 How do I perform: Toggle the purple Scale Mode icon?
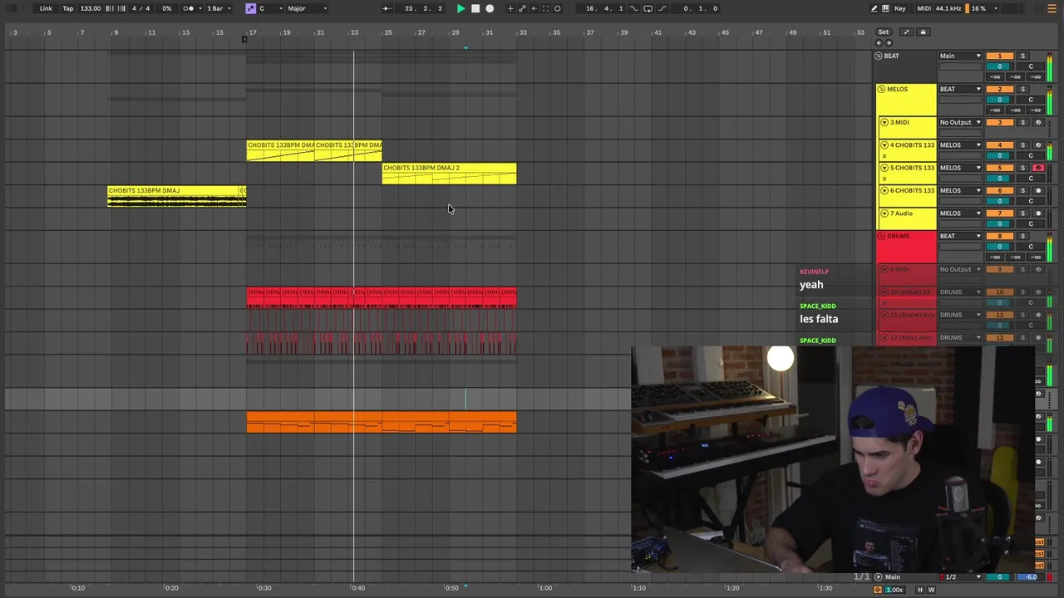pyautogui.click(x=250, y=8)
